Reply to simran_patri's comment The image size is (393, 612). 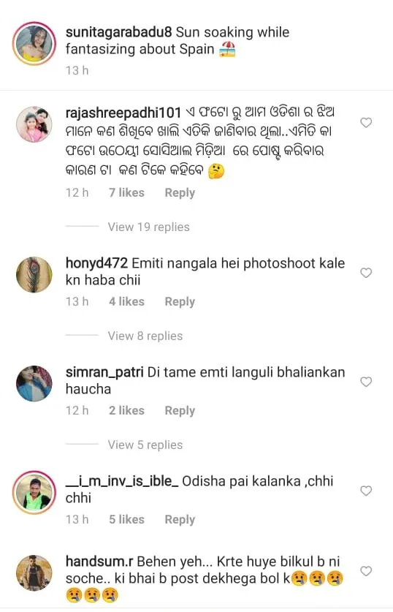click(x=180, y=410)
